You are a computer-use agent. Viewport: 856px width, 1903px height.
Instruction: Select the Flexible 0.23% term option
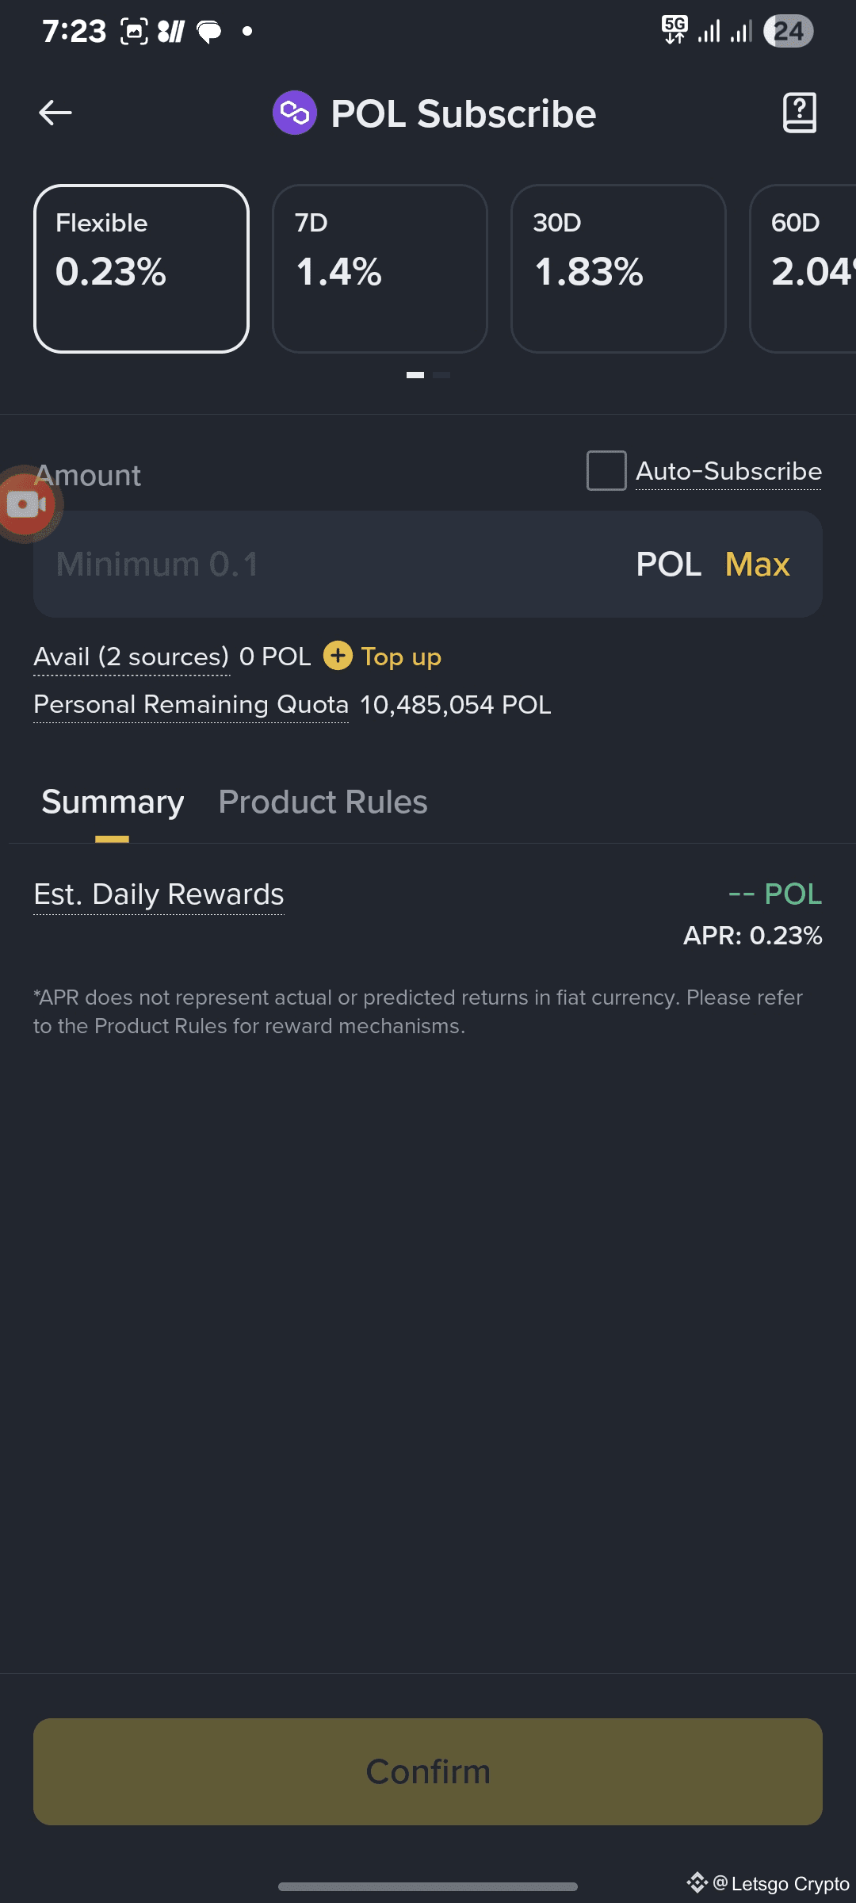click(x=141, y=269)
